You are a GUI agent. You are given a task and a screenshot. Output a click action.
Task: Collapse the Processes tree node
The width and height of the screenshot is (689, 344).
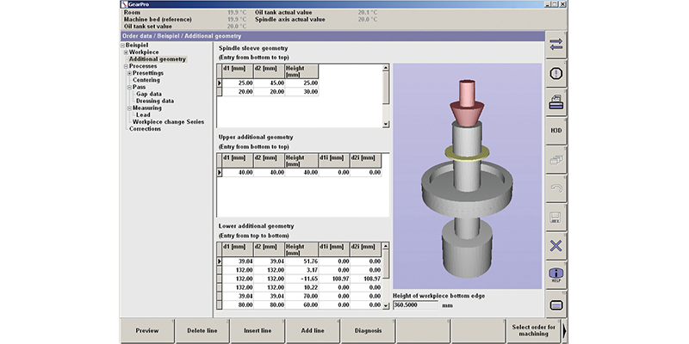(x=126, y=66)
